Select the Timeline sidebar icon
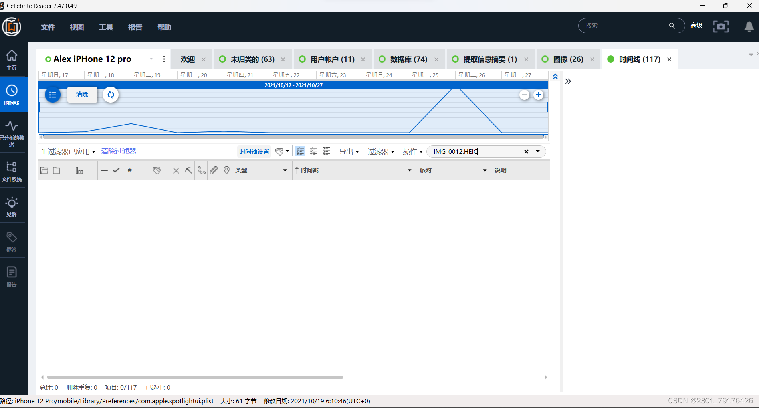759x408 pixels. click(x=12, y=95)
